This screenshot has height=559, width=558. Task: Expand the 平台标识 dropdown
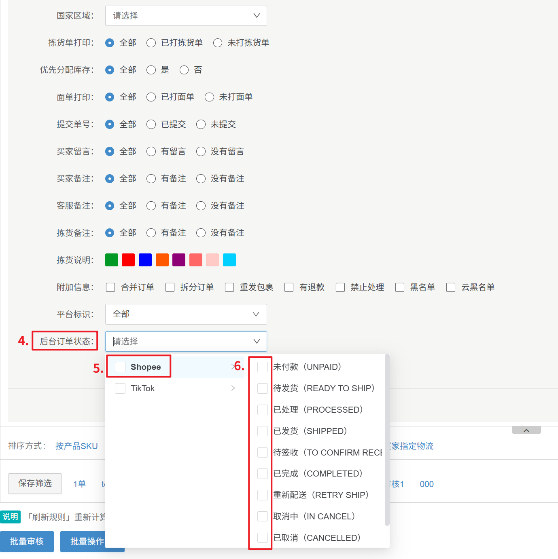186,314
